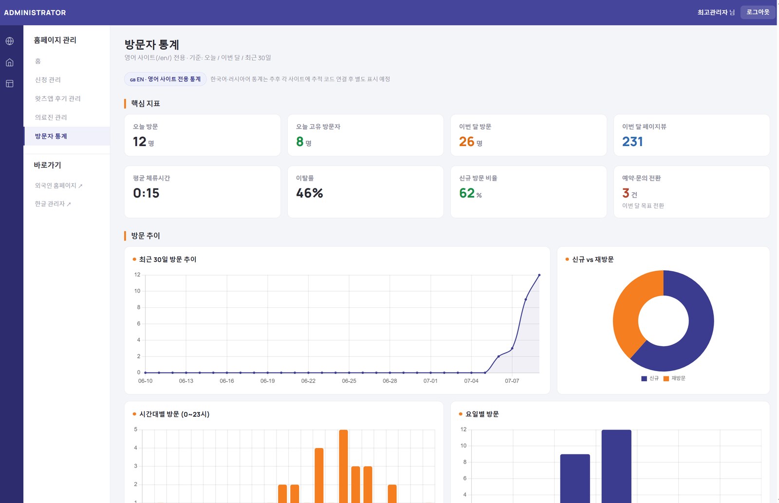This screenshot has width=779, height=503.
Task: Select the 방문자 통계 menu item
Action: coord(67,136)
